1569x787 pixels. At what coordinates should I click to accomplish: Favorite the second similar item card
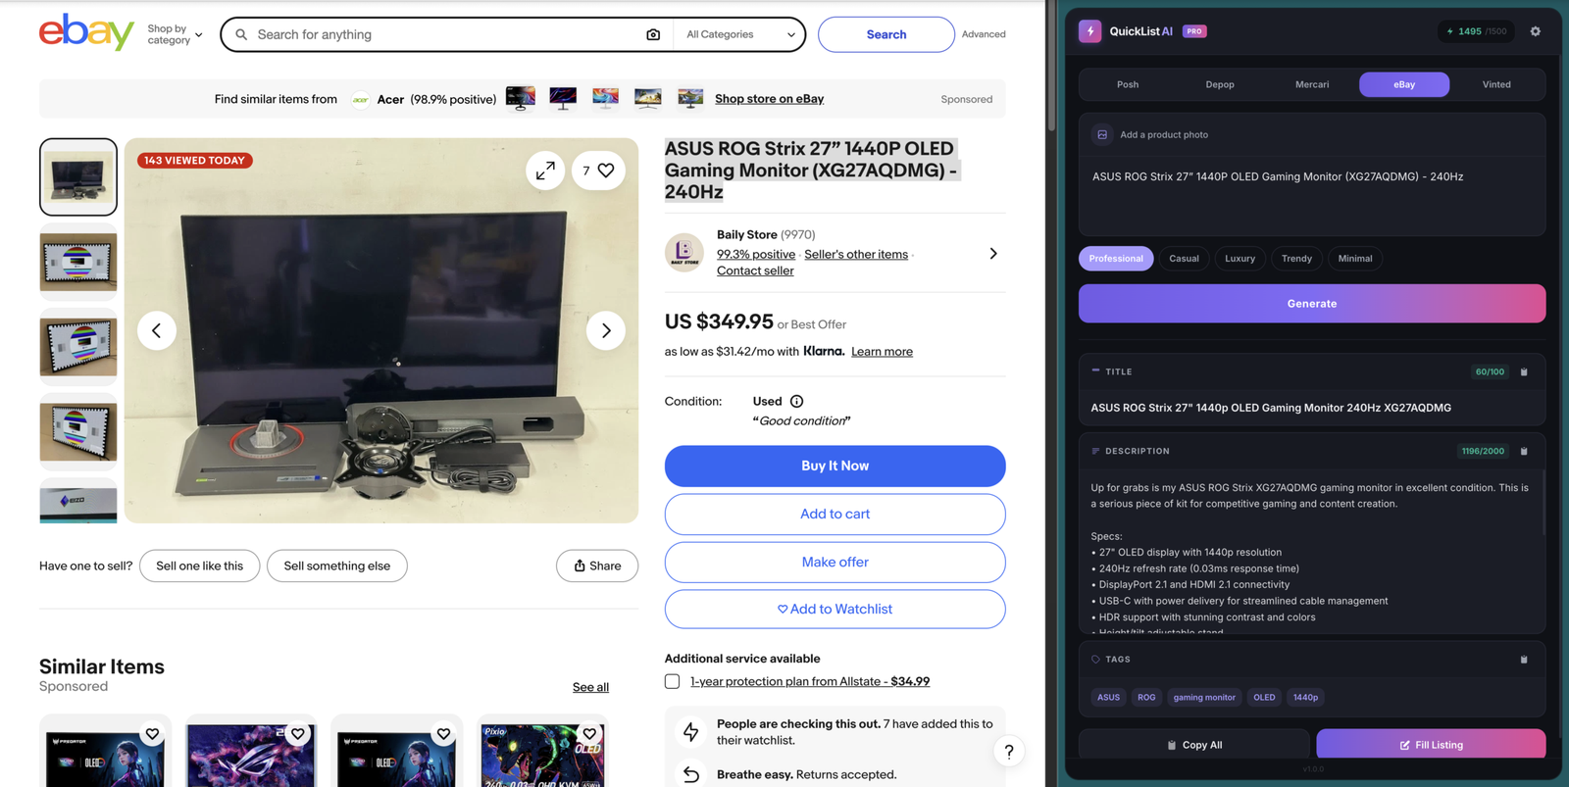(298, 734)
